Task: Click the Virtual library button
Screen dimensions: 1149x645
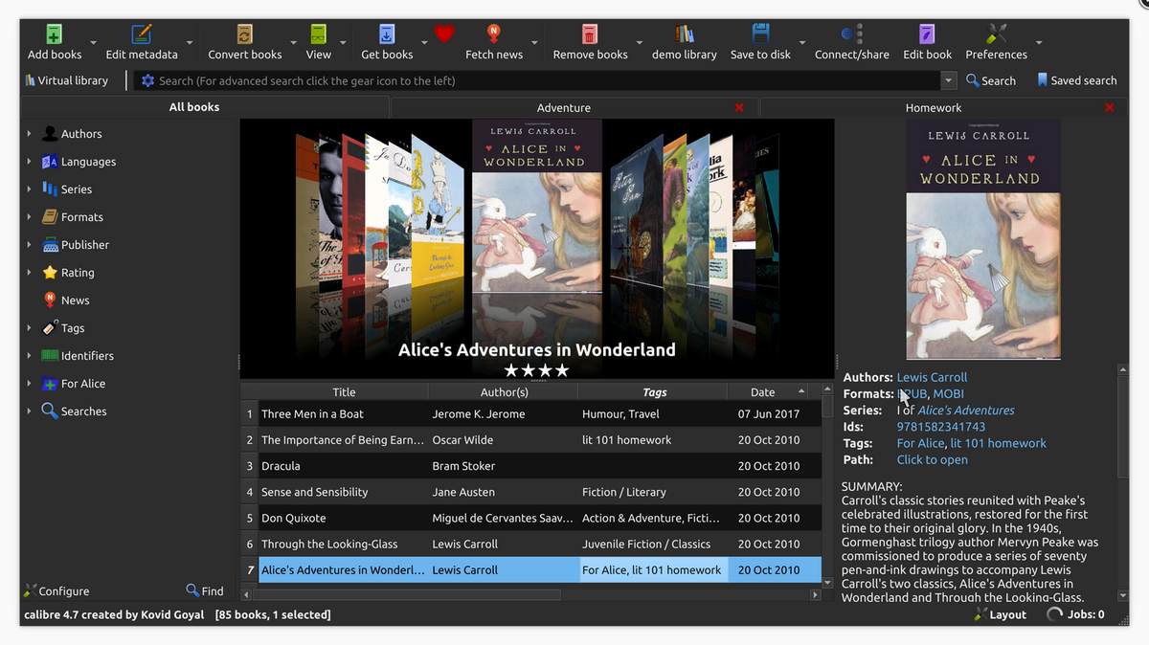Action: (x=67, y=81)
